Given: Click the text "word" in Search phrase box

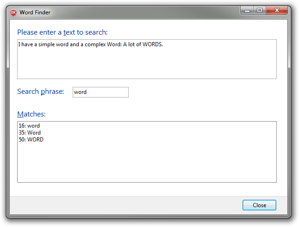Looking at the screenshot, I should [x=81, y=92].
